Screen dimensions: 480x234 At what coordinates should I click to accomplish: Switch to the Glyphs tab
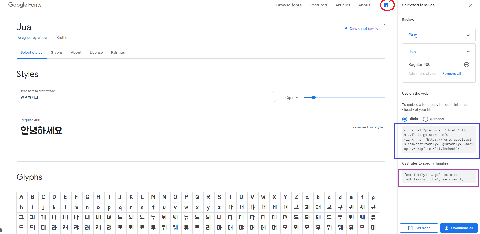(57, 52)
